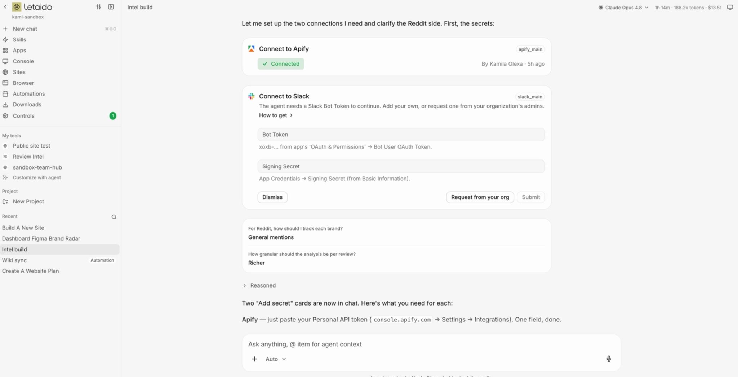The height and width of the screenshot is (377, 738).
Task: Expand the How to get instructions
Action: click(x=276, y=115)
